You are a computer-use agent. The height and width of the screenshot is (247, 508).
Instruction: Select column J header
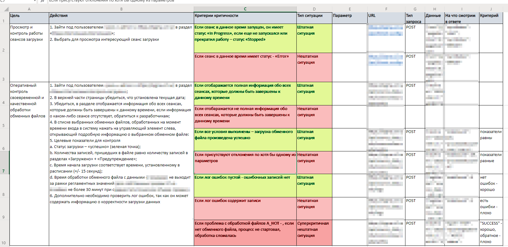(491, 9)
